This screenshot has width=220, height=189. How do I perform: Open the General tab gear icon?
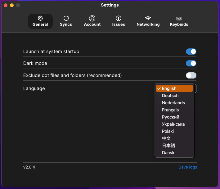click(40, 18)
